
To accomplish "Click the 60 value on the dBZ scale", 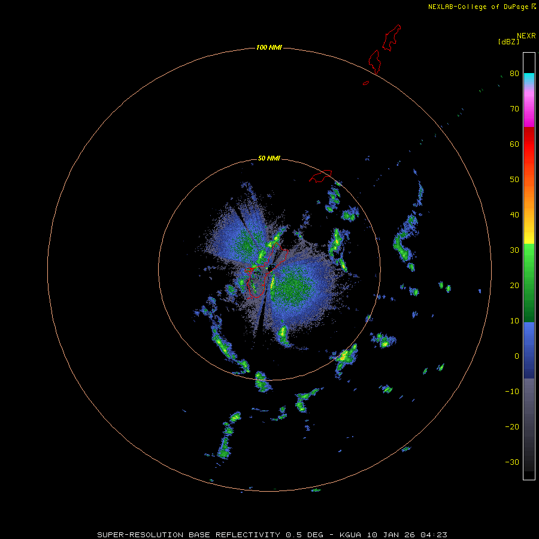I will [514, 144].
